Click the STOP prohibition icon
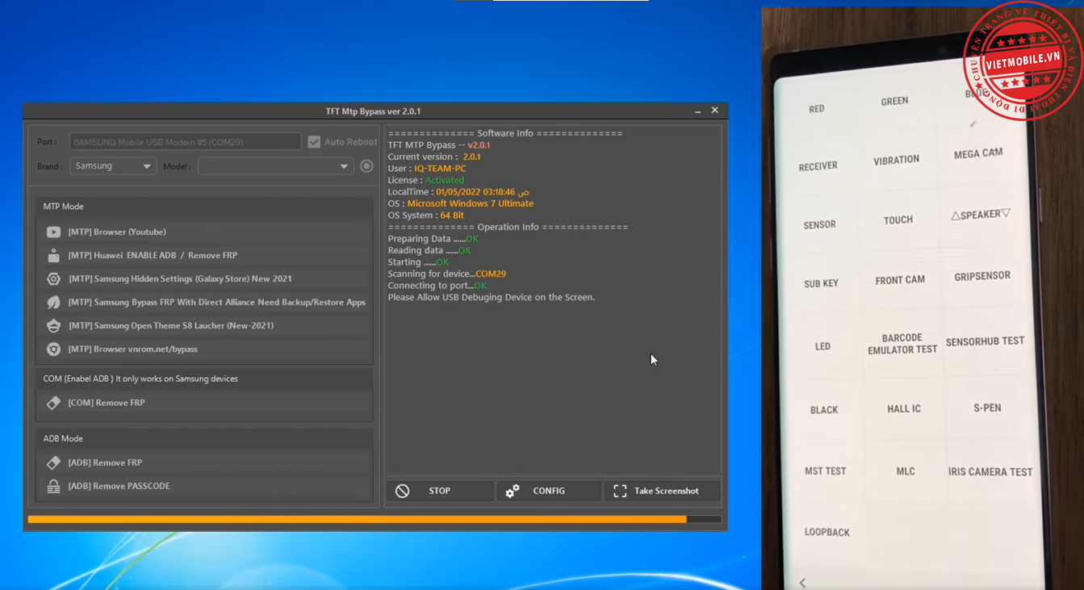Viewport: 1084px width, 590px height. [x=402, y=491]
